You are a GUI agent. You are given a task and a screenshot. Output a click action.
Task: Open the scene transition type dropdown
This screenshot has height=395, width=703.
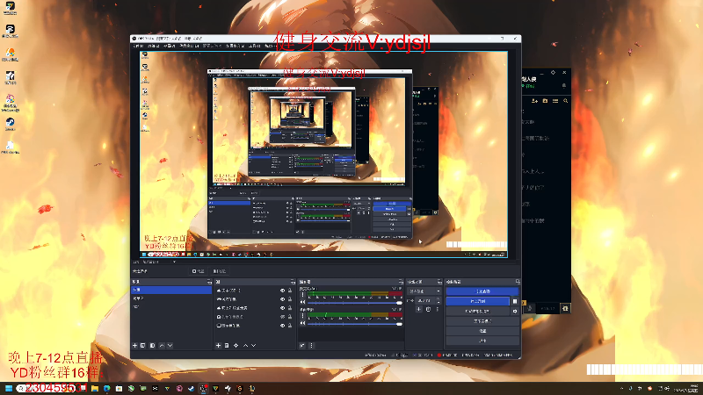(424, 291)
